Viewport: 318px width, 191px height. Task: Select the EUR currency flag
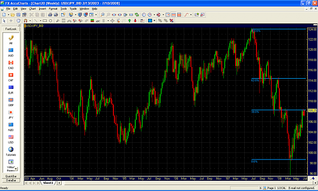point(11,89)
